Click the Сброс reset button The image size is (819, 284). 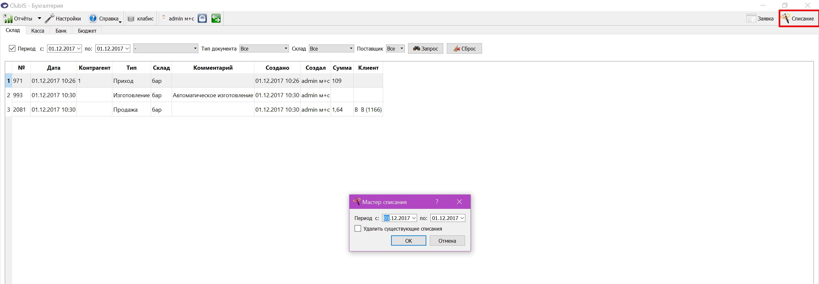464,49
